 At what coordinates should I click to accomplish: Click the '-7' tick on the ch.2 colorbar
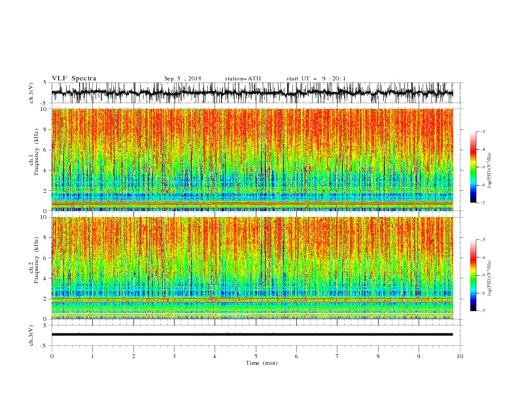coord(483,311)
